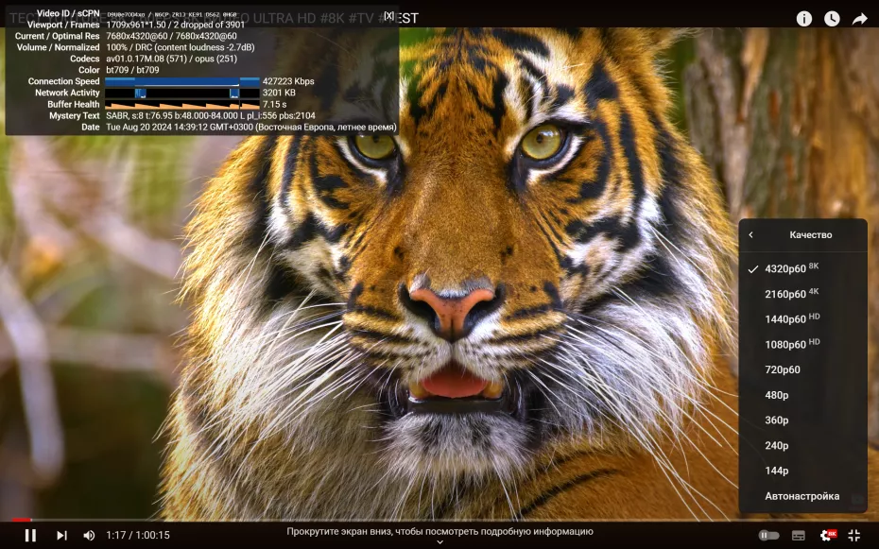Screen dimensions: 879x549
Task: Expand details via bottom chevron arrow
Action: (x=440, y=542)
